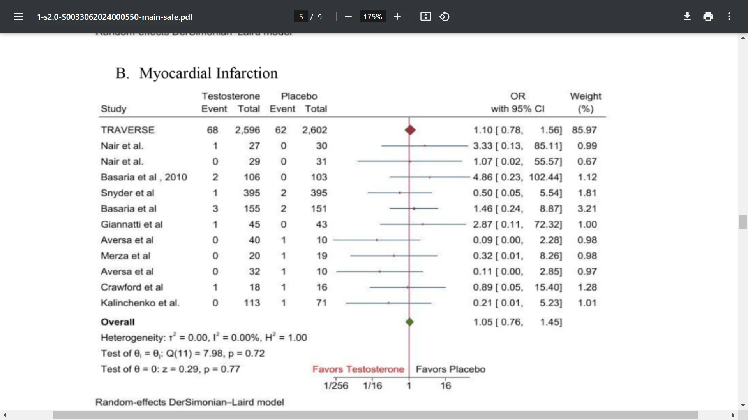
Task: Click the Basaria 2010 CI value 102.44]
Action: (545, 177)
